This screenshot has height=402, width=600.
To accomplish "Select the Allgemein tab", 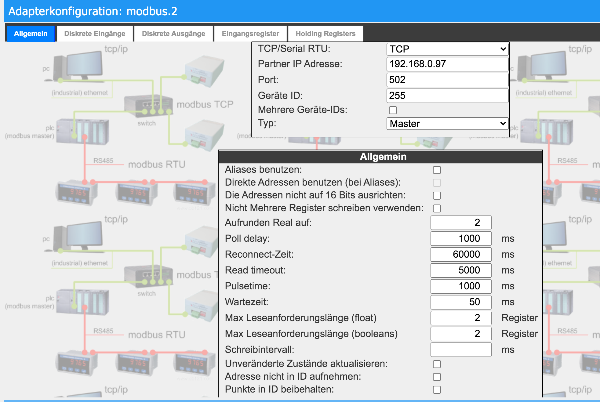I will [x=31, y=34].
